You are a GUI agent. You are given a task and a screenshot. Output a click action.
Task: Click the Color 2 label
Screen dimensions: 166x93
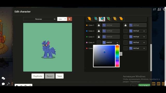click(x=91, y=31)
